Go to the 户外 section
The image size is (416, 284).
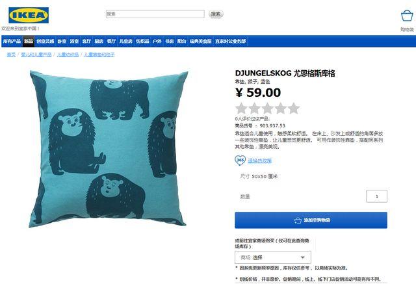[x=157, y=41]
